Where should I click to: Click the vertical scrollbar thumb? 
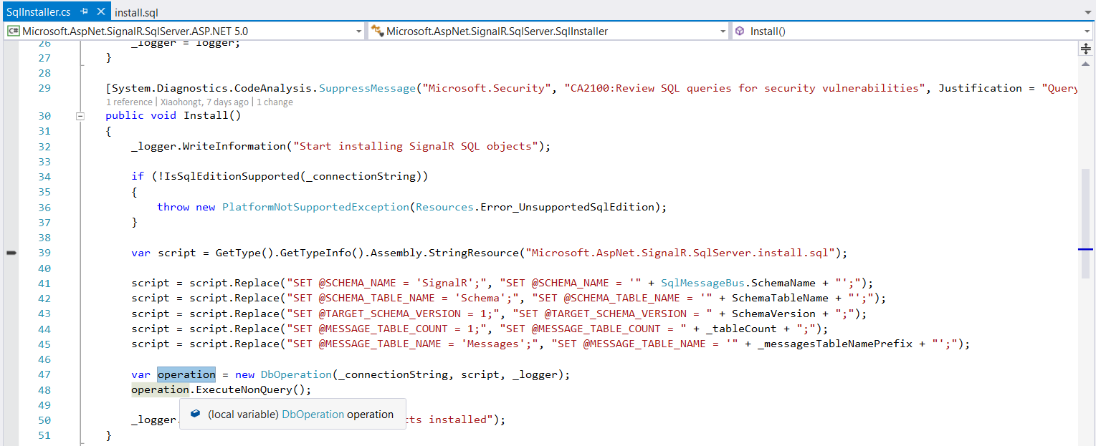point(1086,223)
